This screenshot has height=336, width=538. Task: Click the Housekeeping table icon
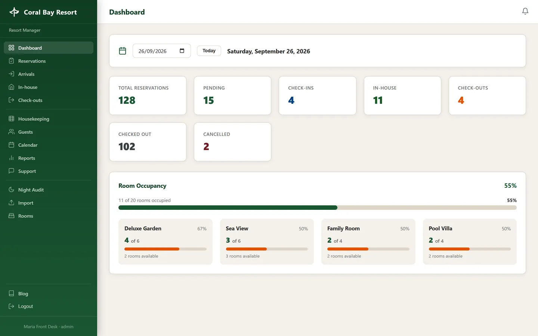(11, 119)
